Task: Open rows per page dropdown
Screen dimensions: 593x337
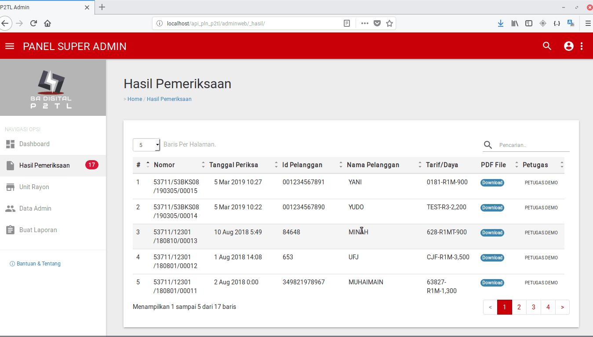Action: 146,145
